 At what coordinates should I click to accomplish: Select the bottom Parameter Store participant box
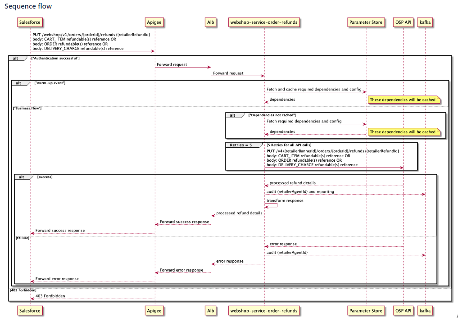pos(366,311)
